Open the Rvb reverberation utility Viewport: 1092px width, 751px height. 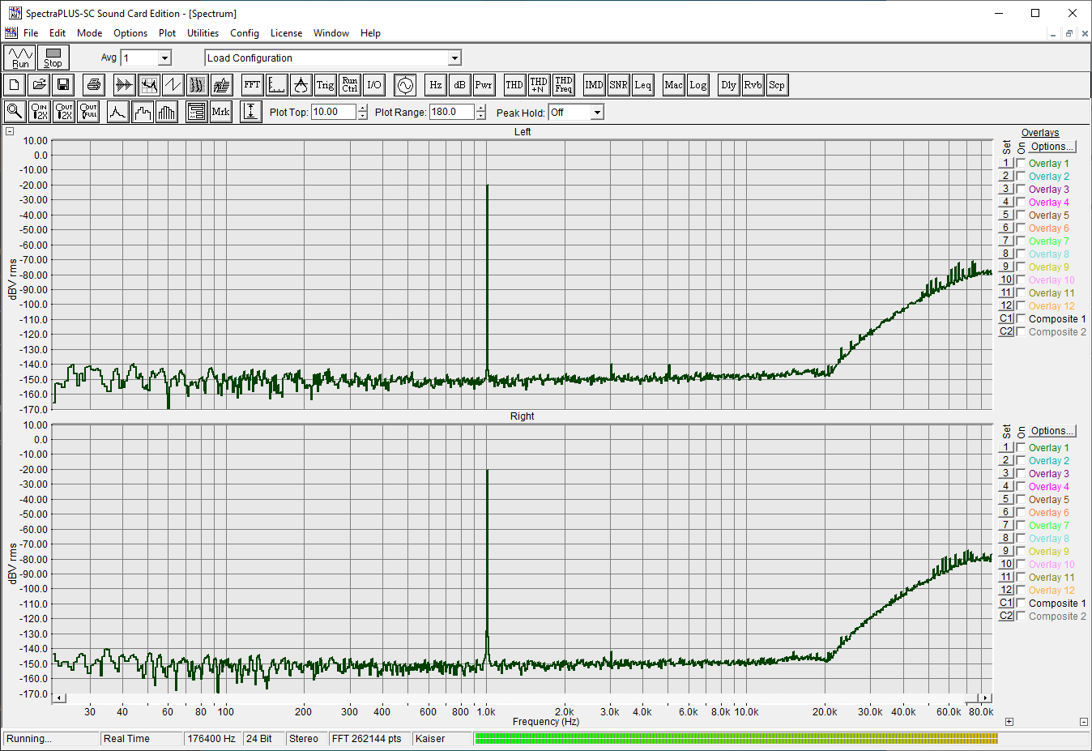[753, 85]
